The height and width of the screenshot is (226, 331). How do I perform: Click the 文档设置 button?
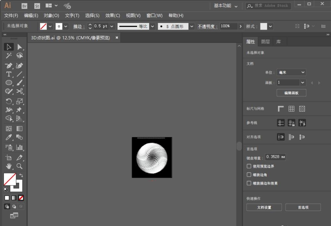click(x=264, y=207)
